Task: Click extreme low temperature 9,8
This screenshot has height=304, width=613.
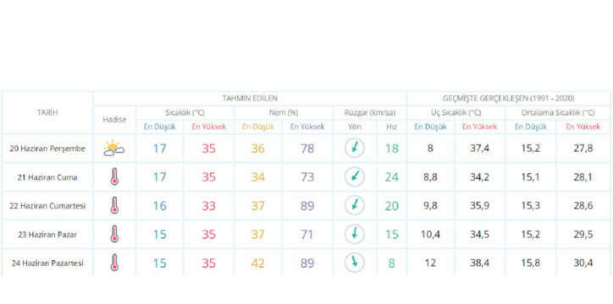Action: pos(430,206)
